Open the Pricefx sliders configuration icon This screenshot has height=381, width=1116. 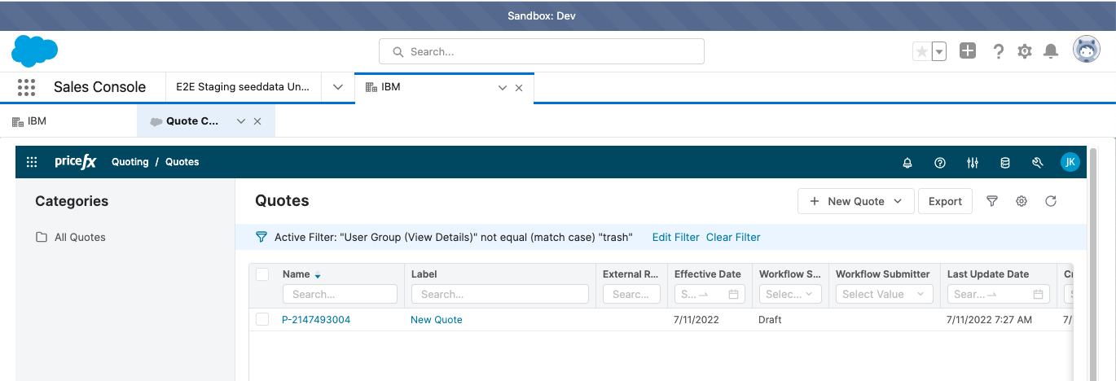[973, 163]
